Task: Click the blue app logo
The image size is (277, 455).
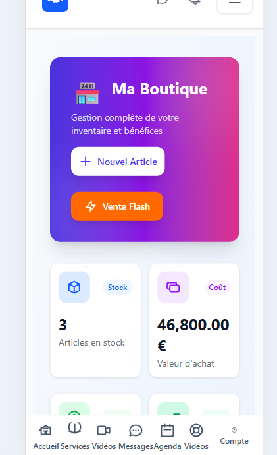Action: 55,4
